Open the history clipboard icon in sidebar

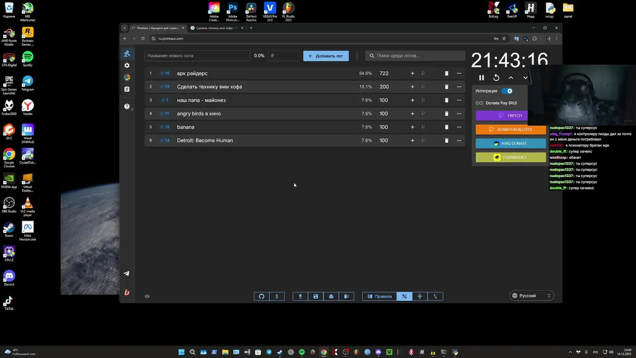pos(127,89)
